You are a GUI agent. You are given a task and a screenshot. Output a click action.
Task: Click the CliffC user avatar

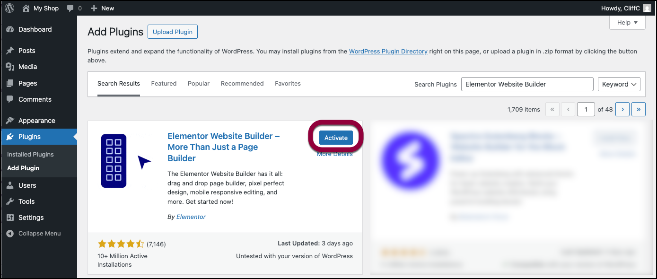[647, 8]
